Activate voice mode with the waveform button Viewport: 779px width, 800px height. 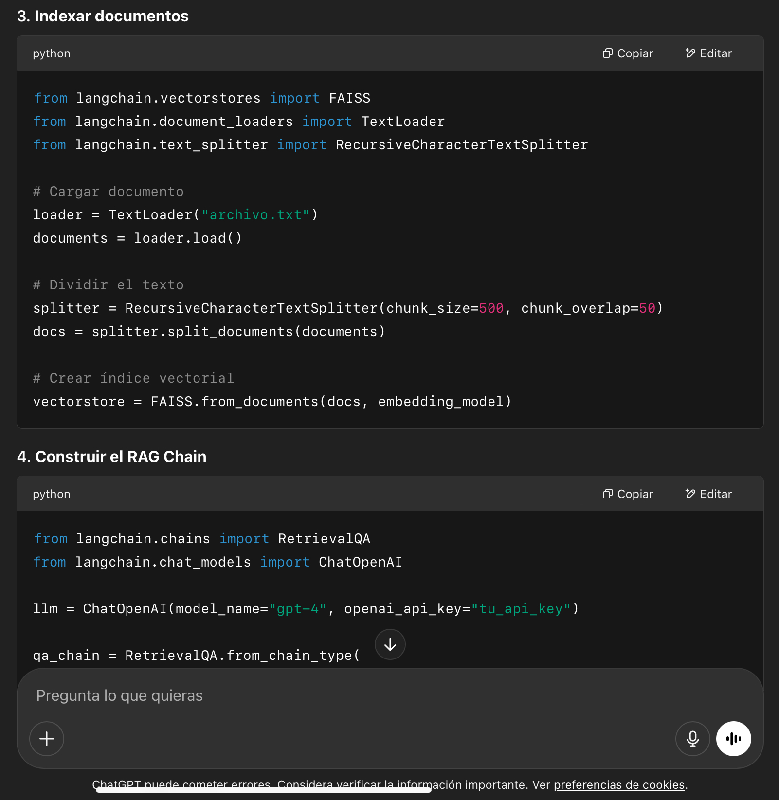click(733, 739)
